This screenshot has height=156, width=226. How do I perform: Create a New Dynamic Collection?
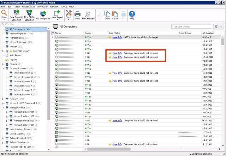(x=16, y=16)
